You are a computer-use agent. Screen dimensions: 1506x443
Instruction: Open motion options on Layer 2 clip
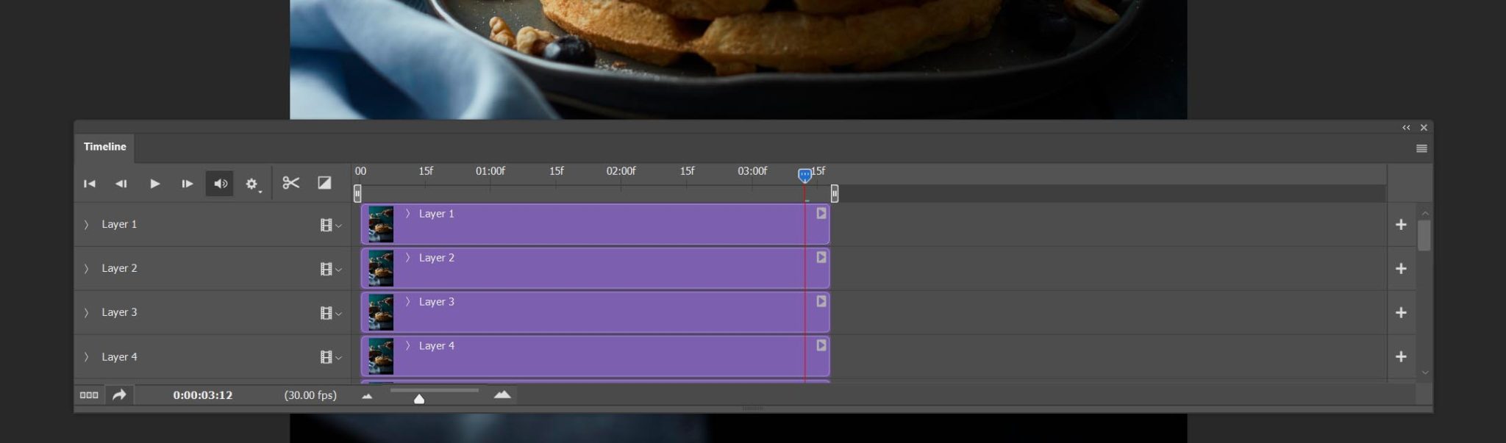click(x=821, y=257)
